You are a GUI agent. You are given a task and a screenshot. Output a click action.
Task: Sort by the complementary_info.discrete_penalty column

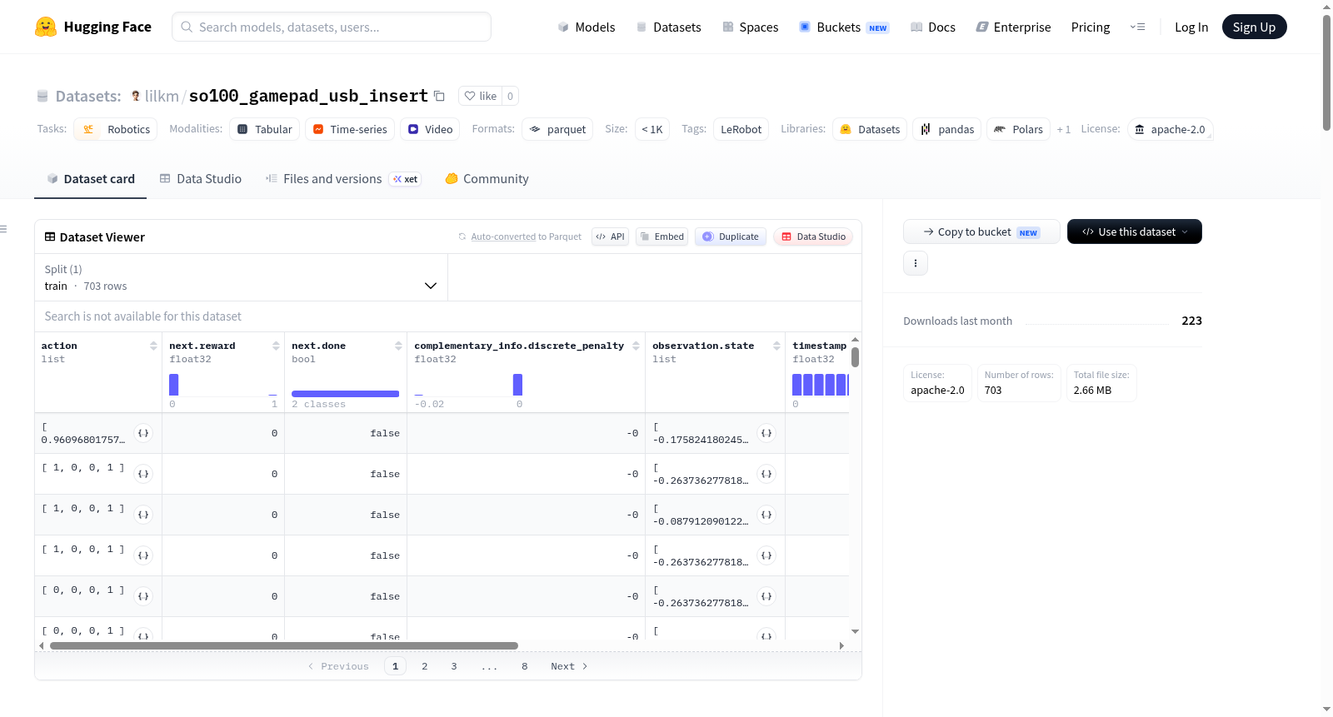click(636, 346)
